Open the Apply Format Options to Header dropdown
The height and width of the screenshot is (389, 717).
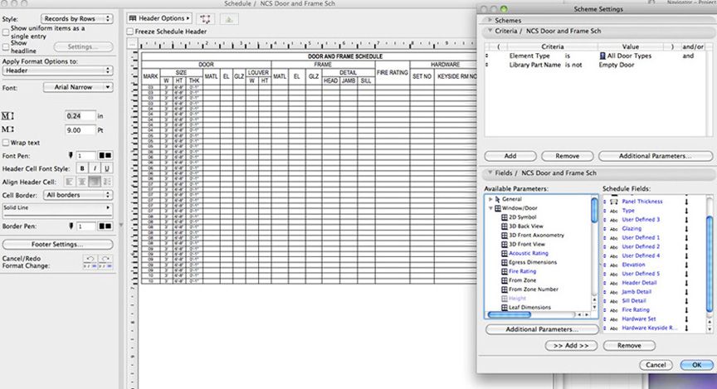coord(57,71)
